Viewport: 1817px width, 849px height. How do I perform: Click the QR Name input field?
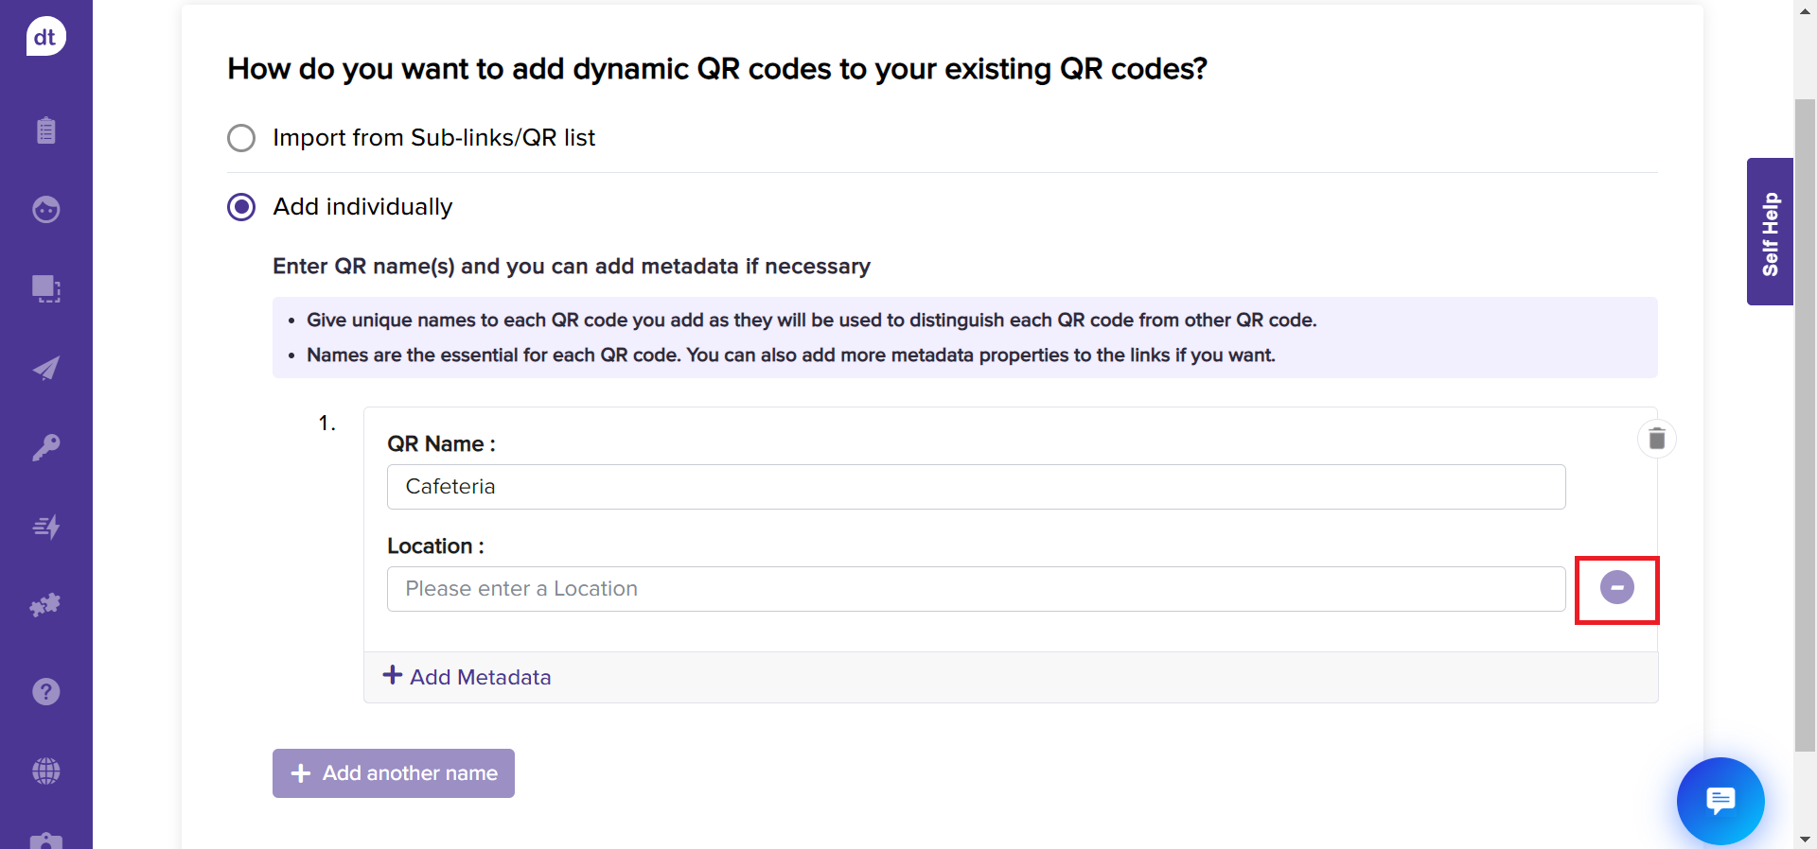pyautogui.click(x=976, y=487)
